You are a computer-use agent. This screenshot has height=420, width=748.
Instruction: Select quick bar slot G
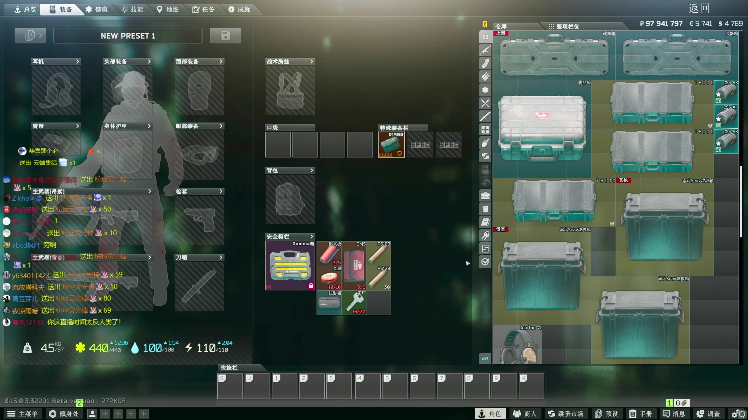pyautogui.click(x=230, y=386)
